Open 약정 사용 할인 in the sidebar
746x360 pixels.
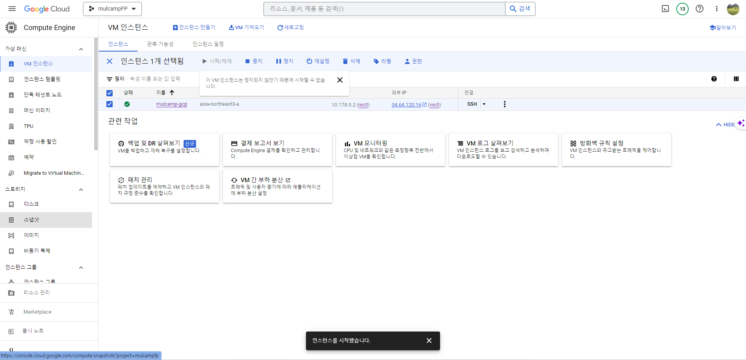(46, 142)
